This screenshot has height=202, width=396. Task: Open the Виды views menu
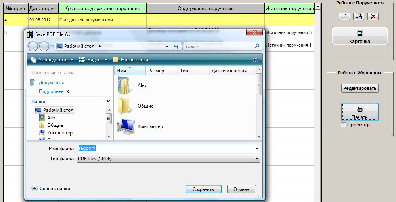click(90, 60)
